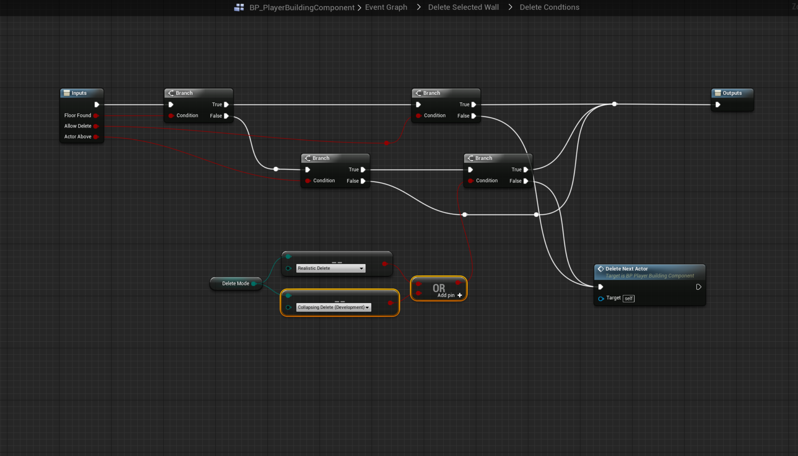Click the self Target field on Delete Next Actor

pos(628,298)
